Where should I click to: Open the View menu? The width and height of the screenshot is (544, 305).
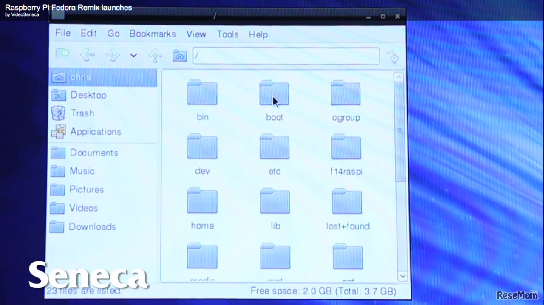[196, 34]
